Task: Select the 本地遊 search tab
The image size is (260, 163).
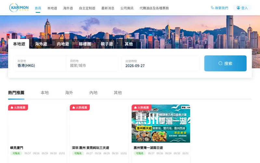Action: pyautogui.click(x=19, y=44)
